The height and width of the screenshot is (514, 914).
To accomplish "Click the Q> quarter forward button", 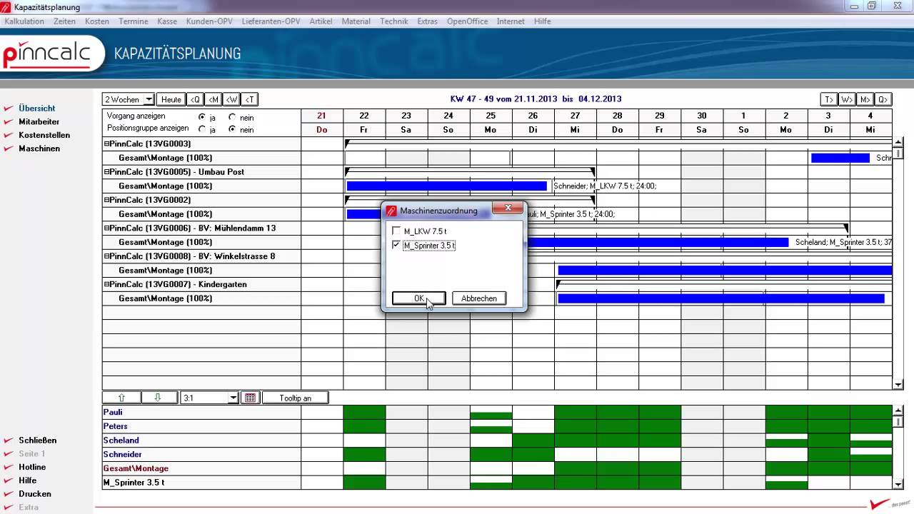I will [x=883, y=99].
